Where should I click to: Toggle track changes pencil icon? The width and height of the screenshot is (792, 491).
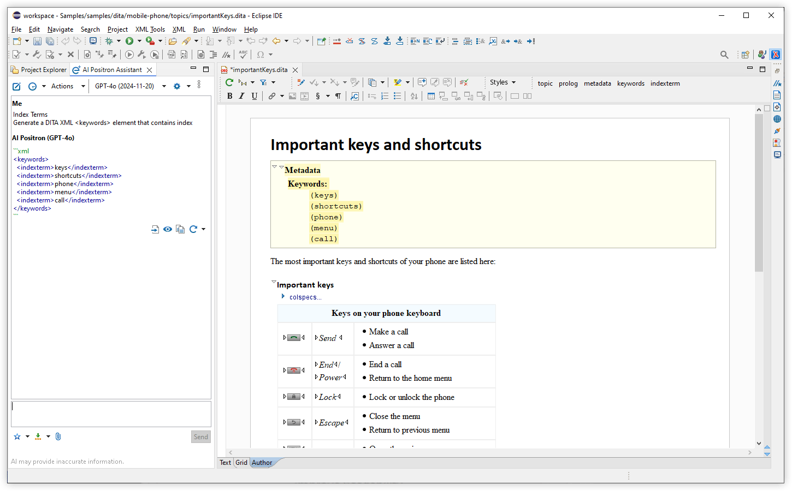click(x=301, y=82)
